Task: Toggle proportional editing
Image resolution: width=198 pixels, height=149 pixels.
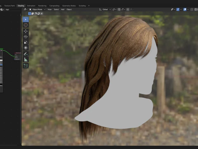Action: pos(128,10)
